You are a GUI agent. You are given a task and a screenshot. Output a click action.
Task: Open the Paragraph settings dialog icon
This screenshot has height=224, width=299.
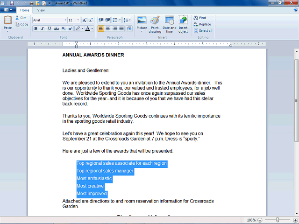pyautogui.click(x=129, y=28)
